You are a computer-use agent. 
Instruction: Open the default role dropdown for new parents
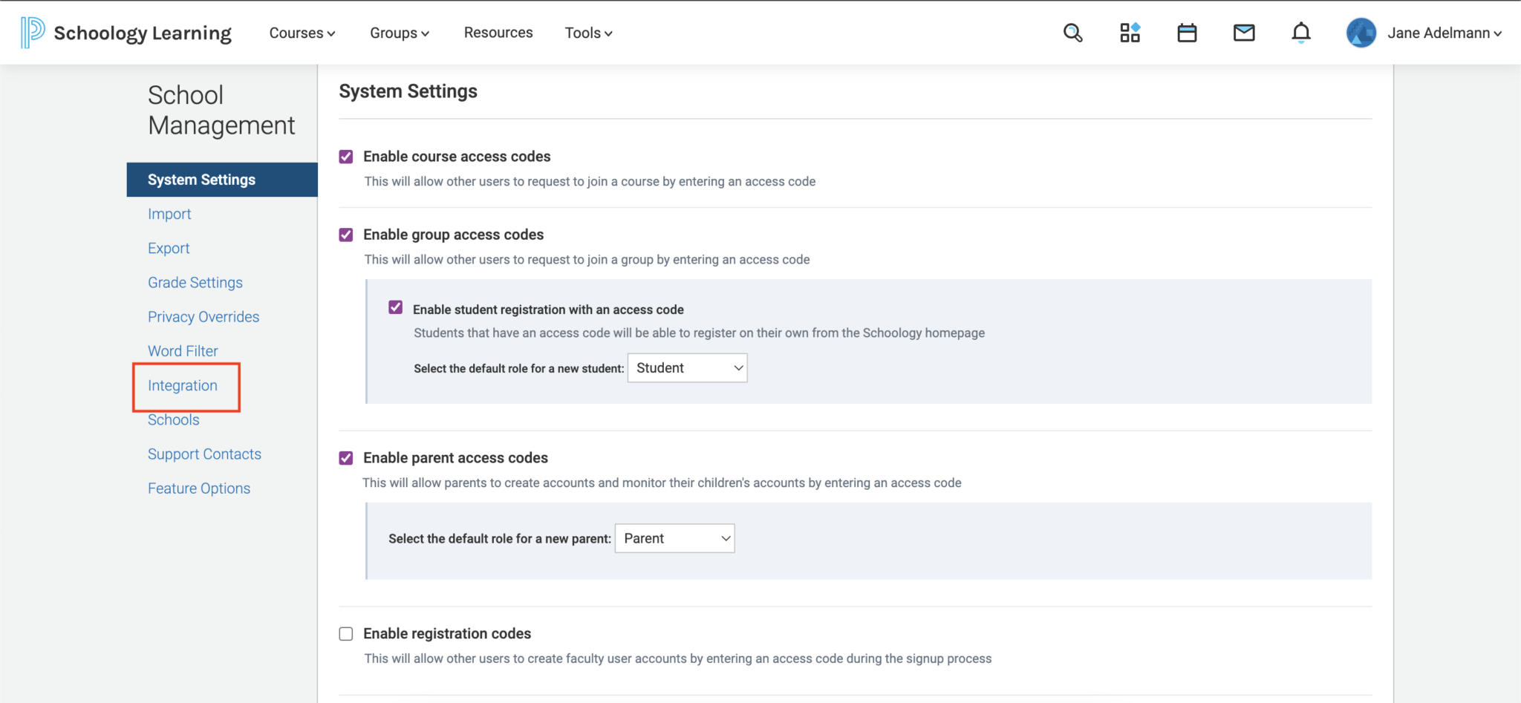[674, 537]
